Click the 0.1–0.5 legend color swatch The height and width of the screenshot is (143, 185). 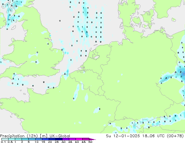5,139
